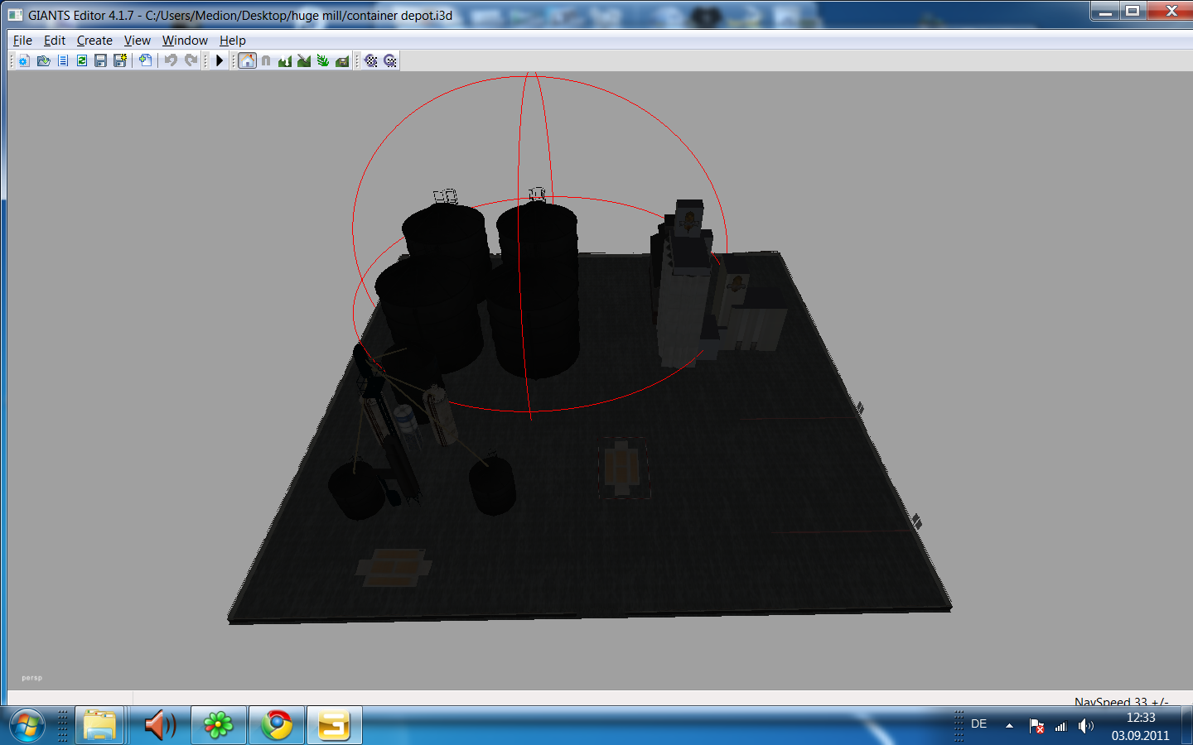Click the Action Center flag icon
Screen dimensions: 1193x745
[x=1036, y=726]
